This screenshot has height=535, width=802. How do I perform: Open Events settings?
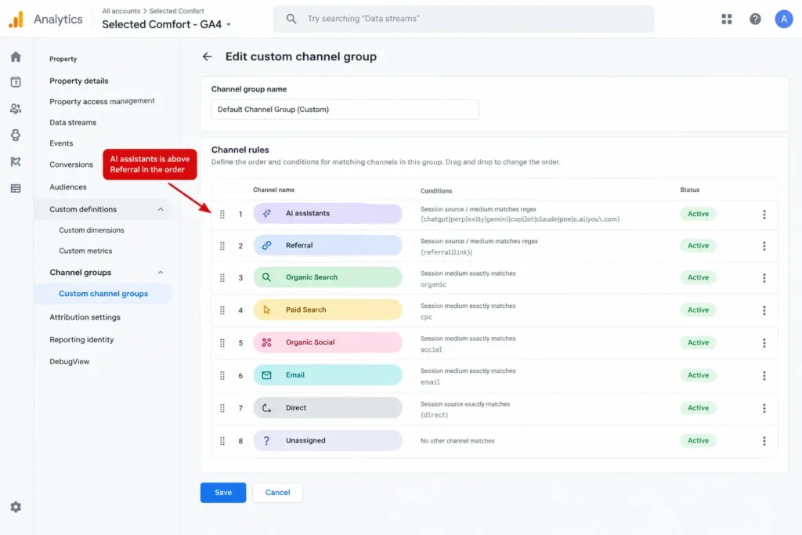coord(61,143)
